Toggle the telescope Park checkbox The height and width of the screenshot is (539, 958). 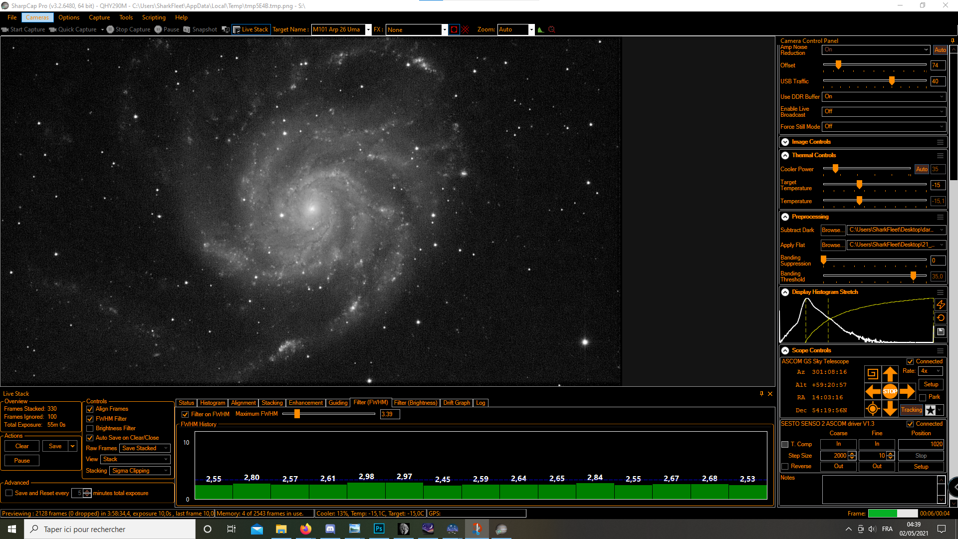923,397
